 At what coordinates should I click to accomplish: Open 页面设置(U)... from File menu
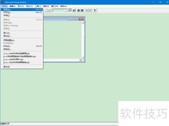click(x=22, y=40)
